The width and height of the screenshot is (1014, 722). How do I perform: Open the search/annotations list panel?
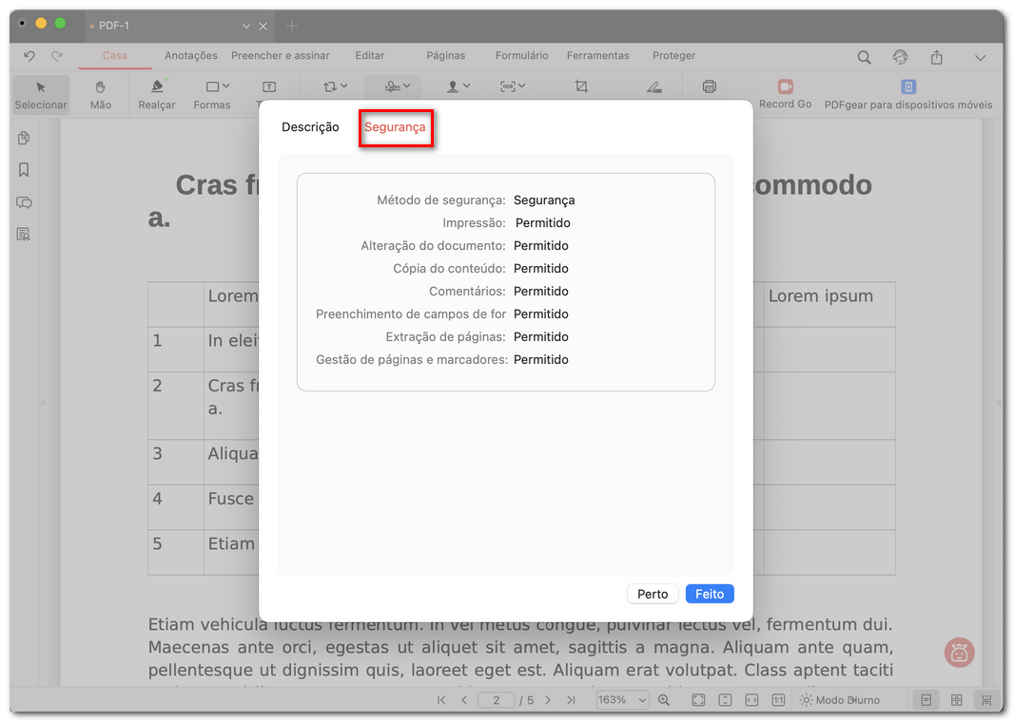point(21,235)
